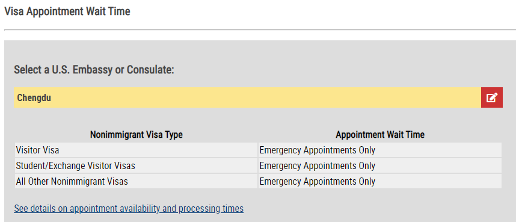The height and width of the screenshot is (222, 516).
Task: Select Visitor Visa's Emergency Appointments Only cell
Action: pyautogui.click(x=379, y=150)
